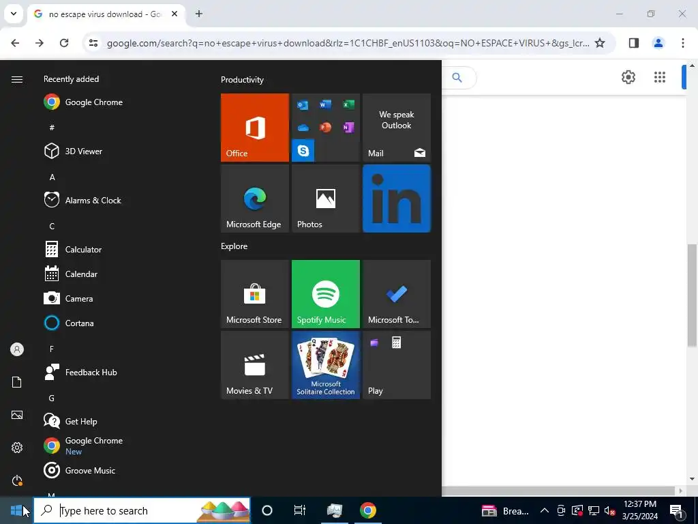Image resolution: width=698 pixels, height=524 pixels.
Task: Open user account icon in Start sidebar
Action: coord(17,349)
